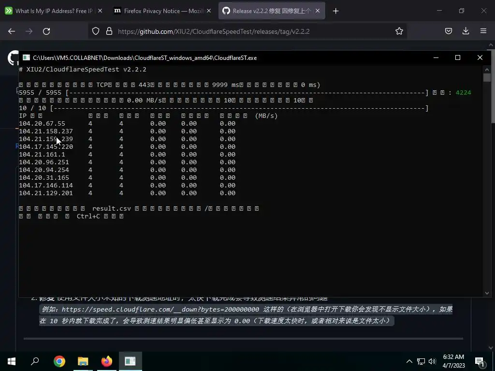Select IP 104.20.96.251 in console

(x=44, y=162)
